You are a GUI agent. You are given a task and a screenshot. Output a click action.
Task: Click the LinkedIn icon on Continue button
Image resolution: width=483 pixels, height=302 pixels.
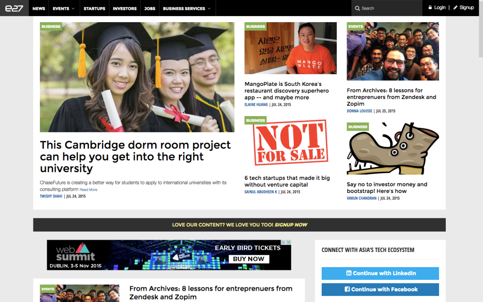pos(349,273)
